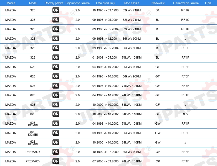Click 626 KOMBI in the 81kW / 110KM row

click(x=33, y=143)
